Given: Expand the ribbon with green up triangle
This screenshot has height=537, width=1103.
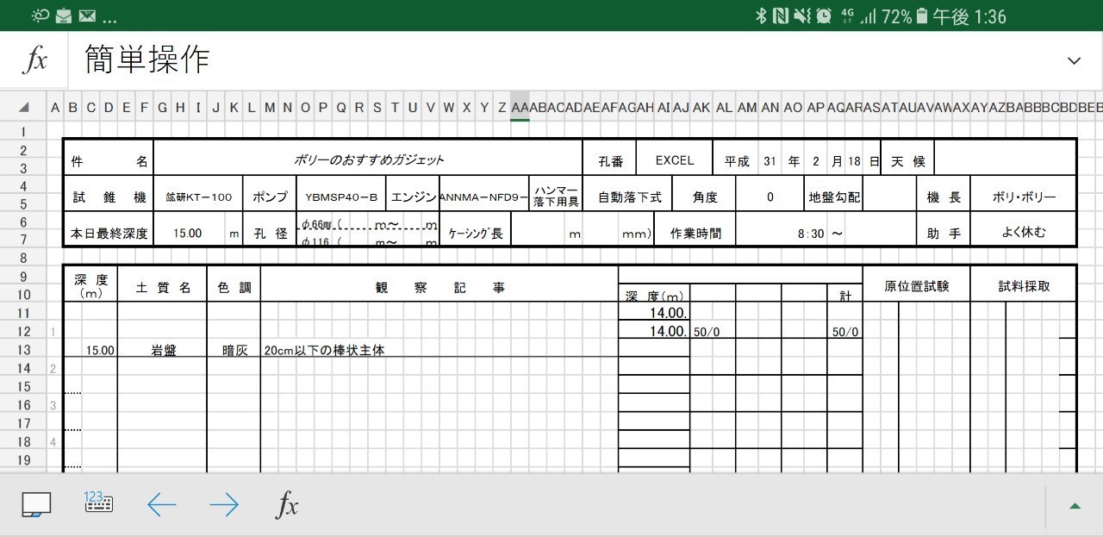Looking at the screenshot, I should (1075, 505).
